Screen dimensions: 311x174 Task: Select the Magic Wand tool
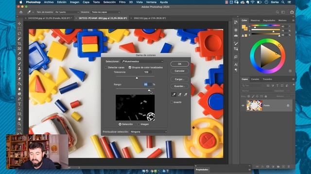pos(19,39)
